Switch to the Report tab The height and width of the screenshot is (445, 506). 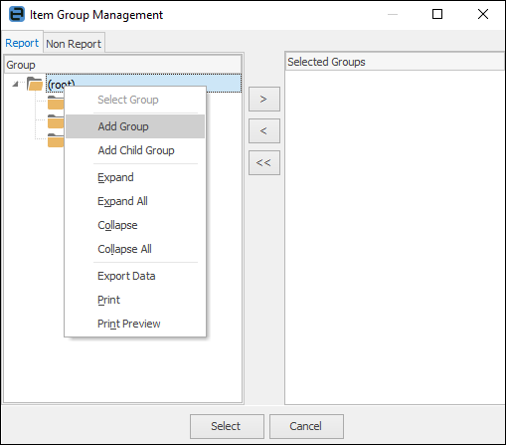22,43
